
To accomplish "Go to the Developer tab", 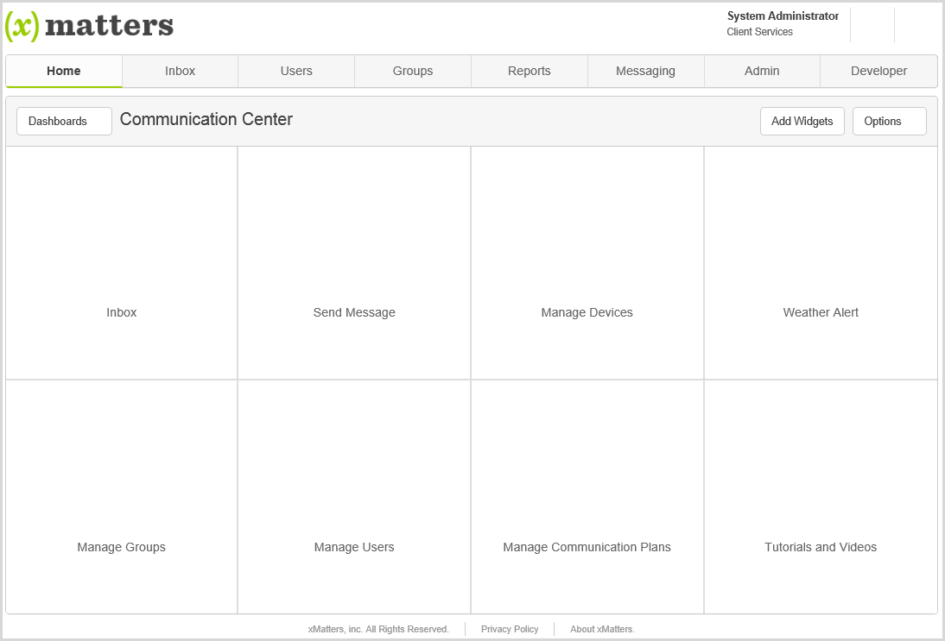I will point(878,71).
